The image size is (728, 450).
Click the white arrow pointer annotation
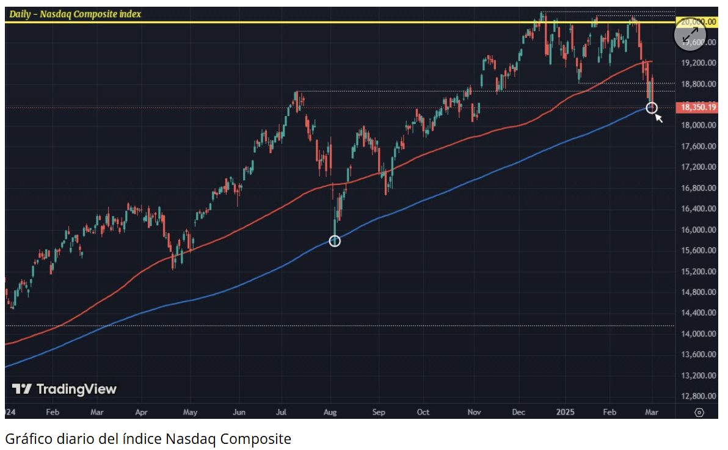click(658, 117)
